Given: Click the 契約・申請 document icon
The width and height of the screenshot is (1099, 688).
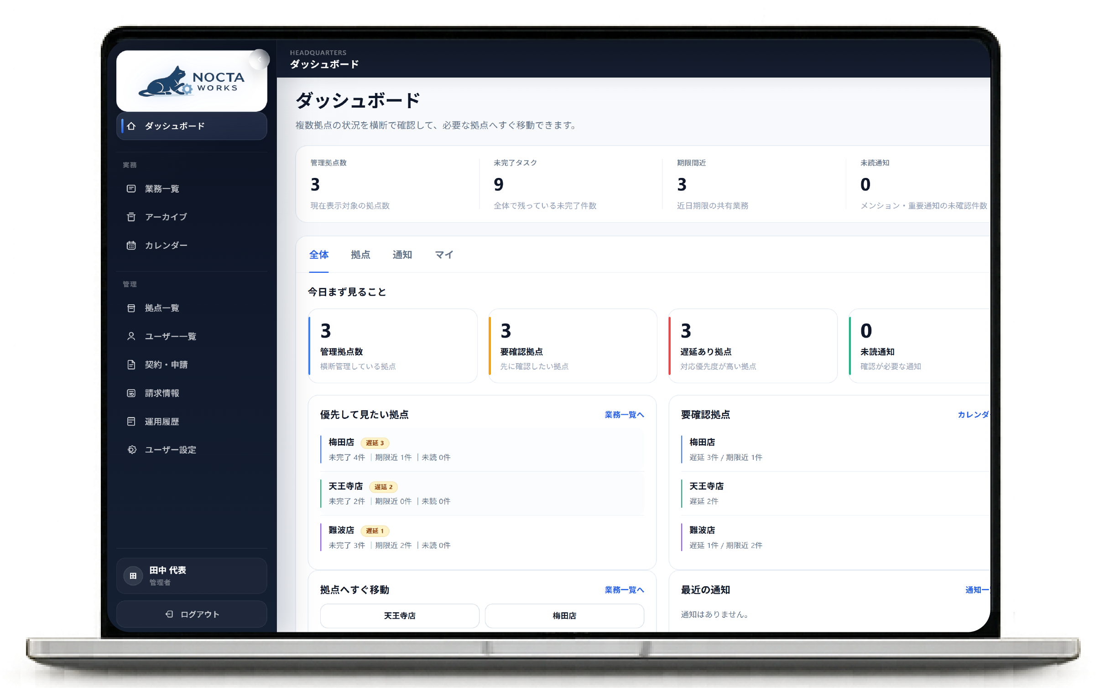Looking at the screenshot, I should (x=131, y=365).
